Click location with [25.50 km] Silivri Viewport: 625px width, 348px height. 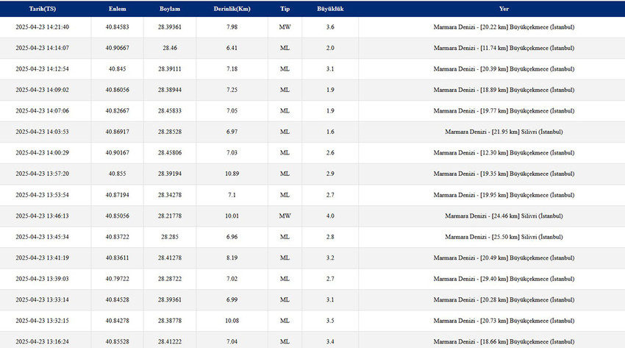coord(504,237)
